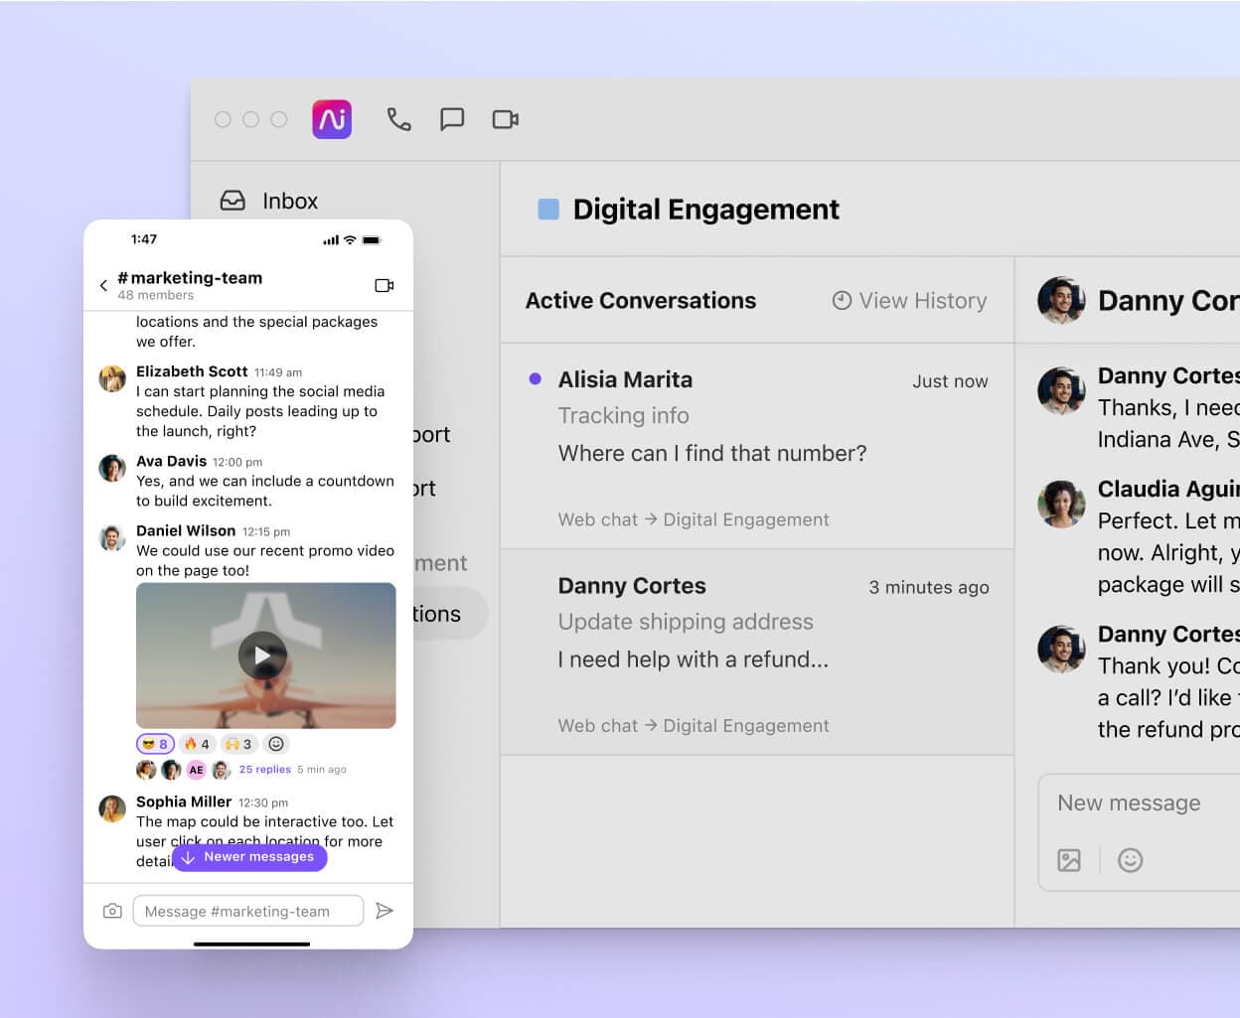Go back using chevron beside #marketing-team
Viewport: 1240px width, 1018px height.
pyautogui.click(x=103, y=286)
